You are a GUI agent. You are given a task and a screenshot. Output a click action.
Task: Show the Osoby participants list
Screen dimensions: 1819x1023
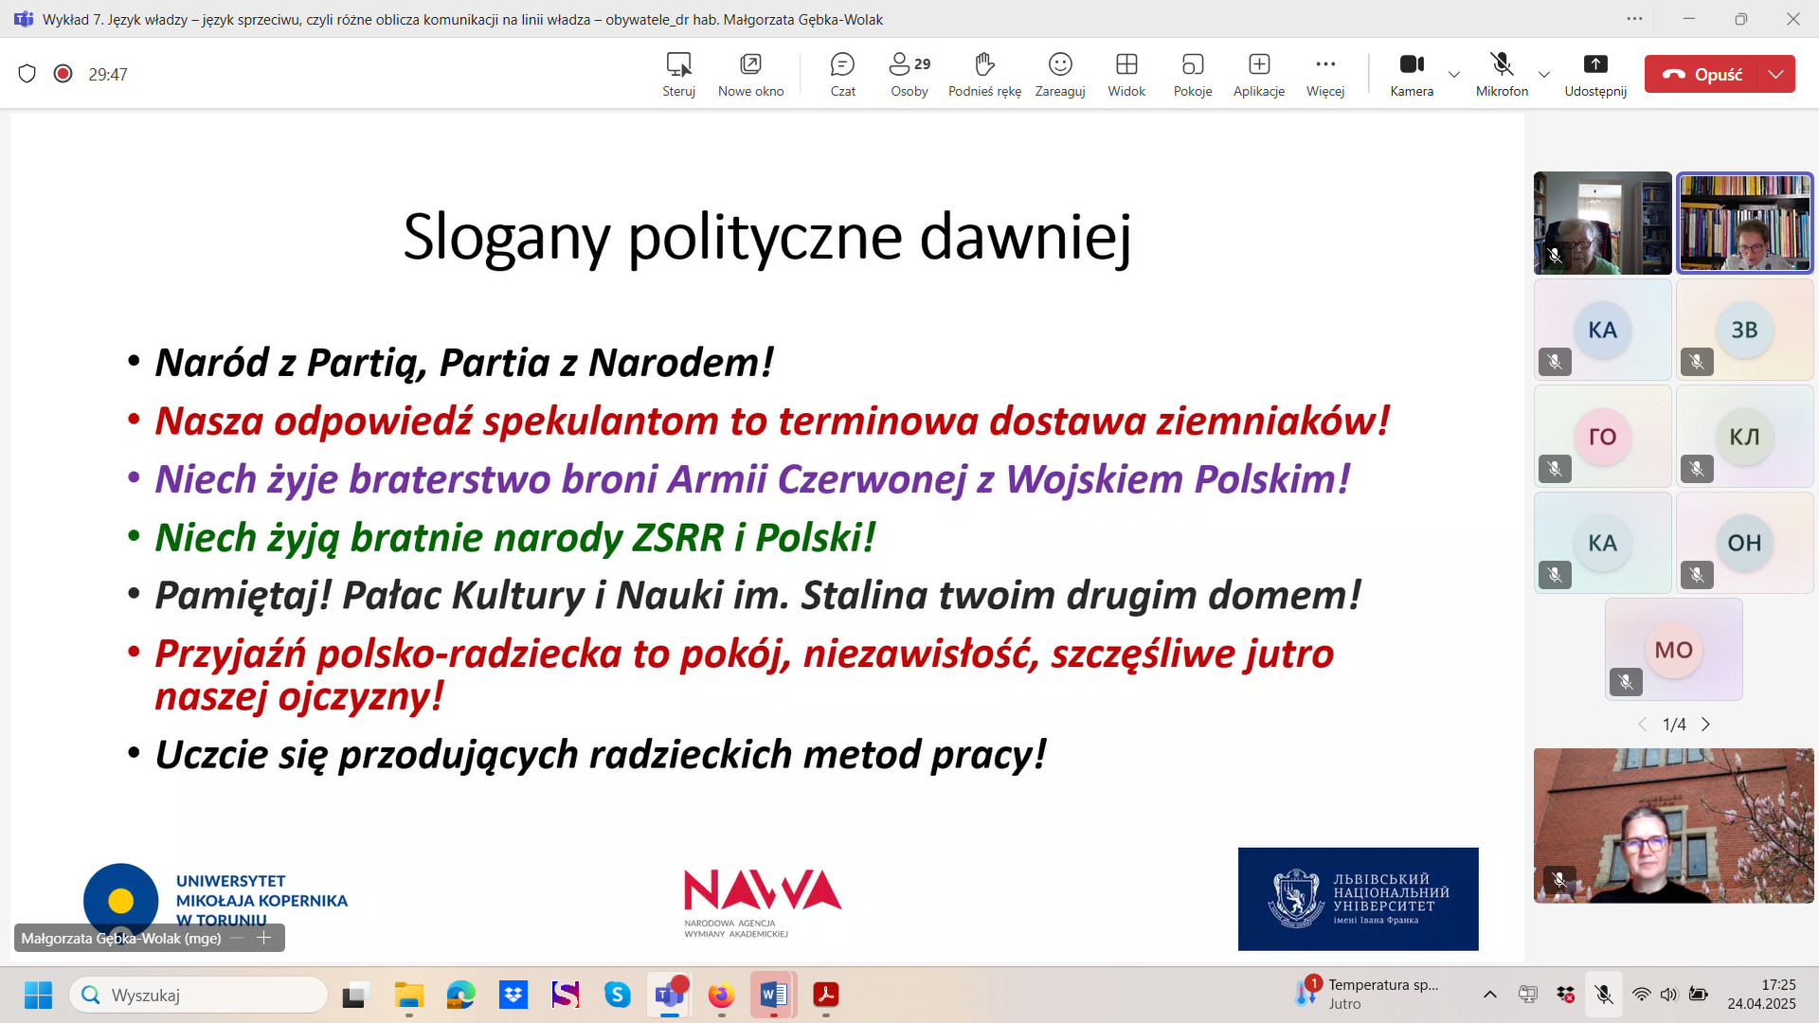(909, 74)
